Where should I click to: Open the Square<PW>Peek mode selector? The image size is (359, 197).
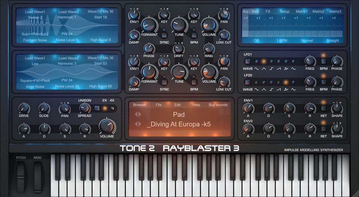pos(35,80)
